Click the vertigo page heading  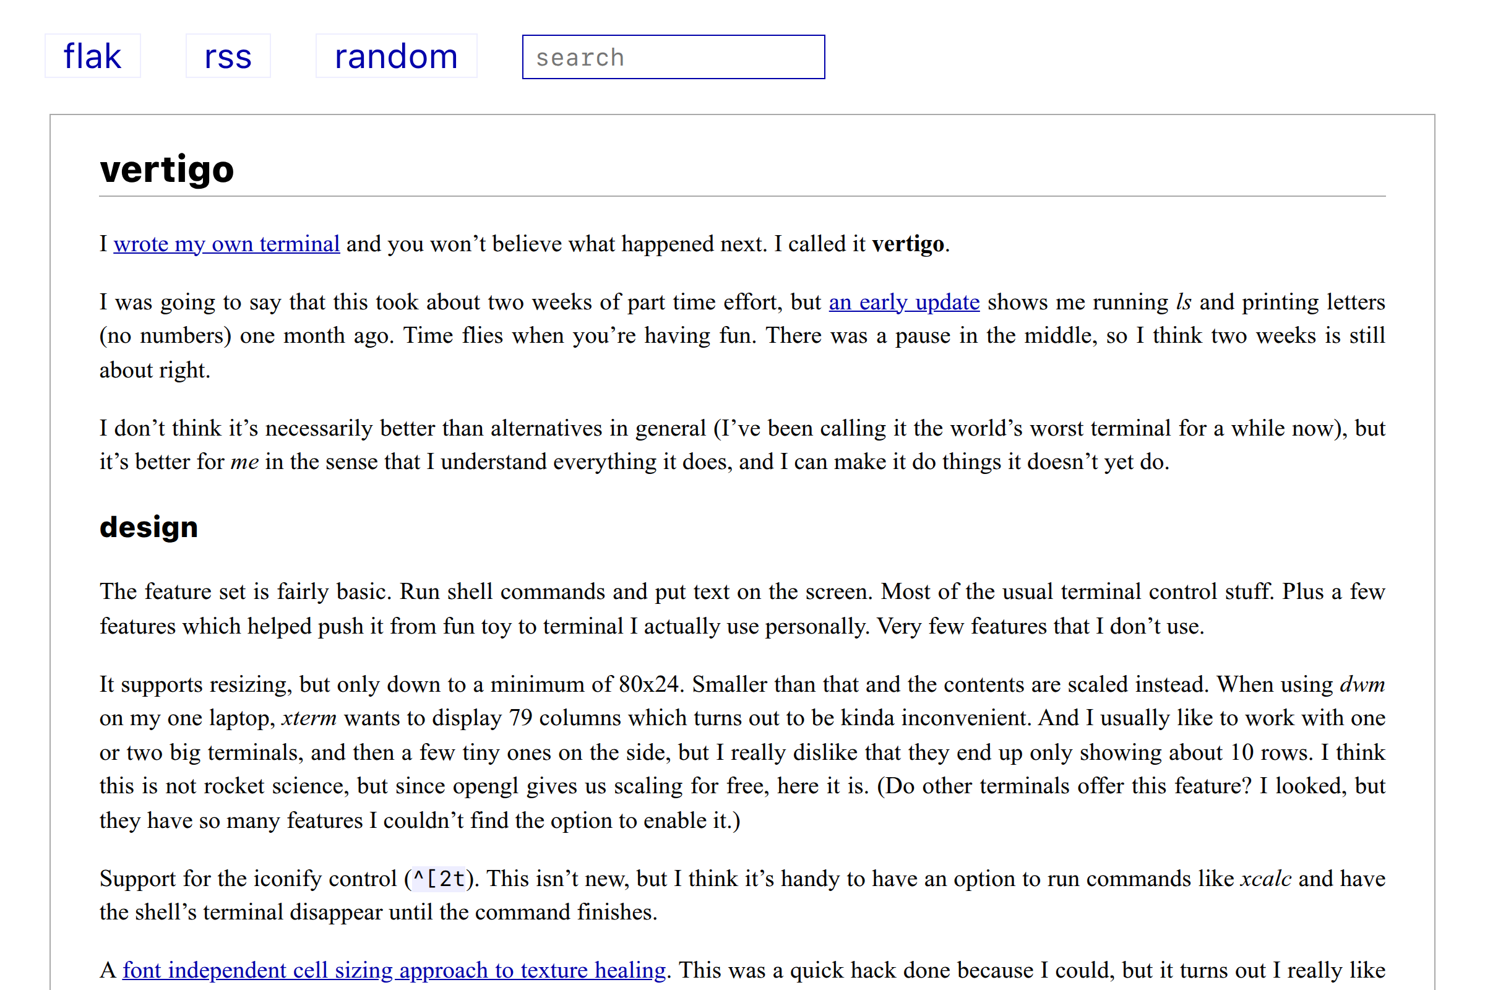[x=166, y=168]
